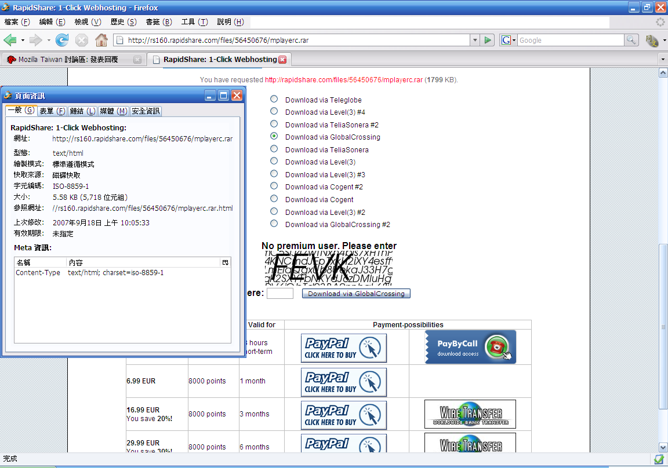Open dropdown beside the toolbar extension icon
Screen dimensions: 668x468
pos(665,41)
